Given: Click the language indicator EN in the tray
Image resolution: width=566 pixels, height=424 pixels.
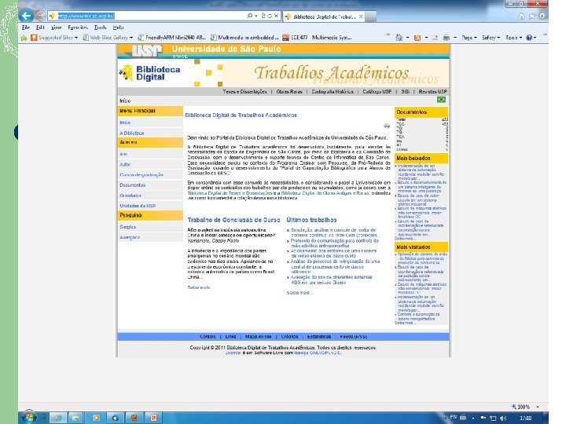Looking at the screenshot, I should (454, 417).
